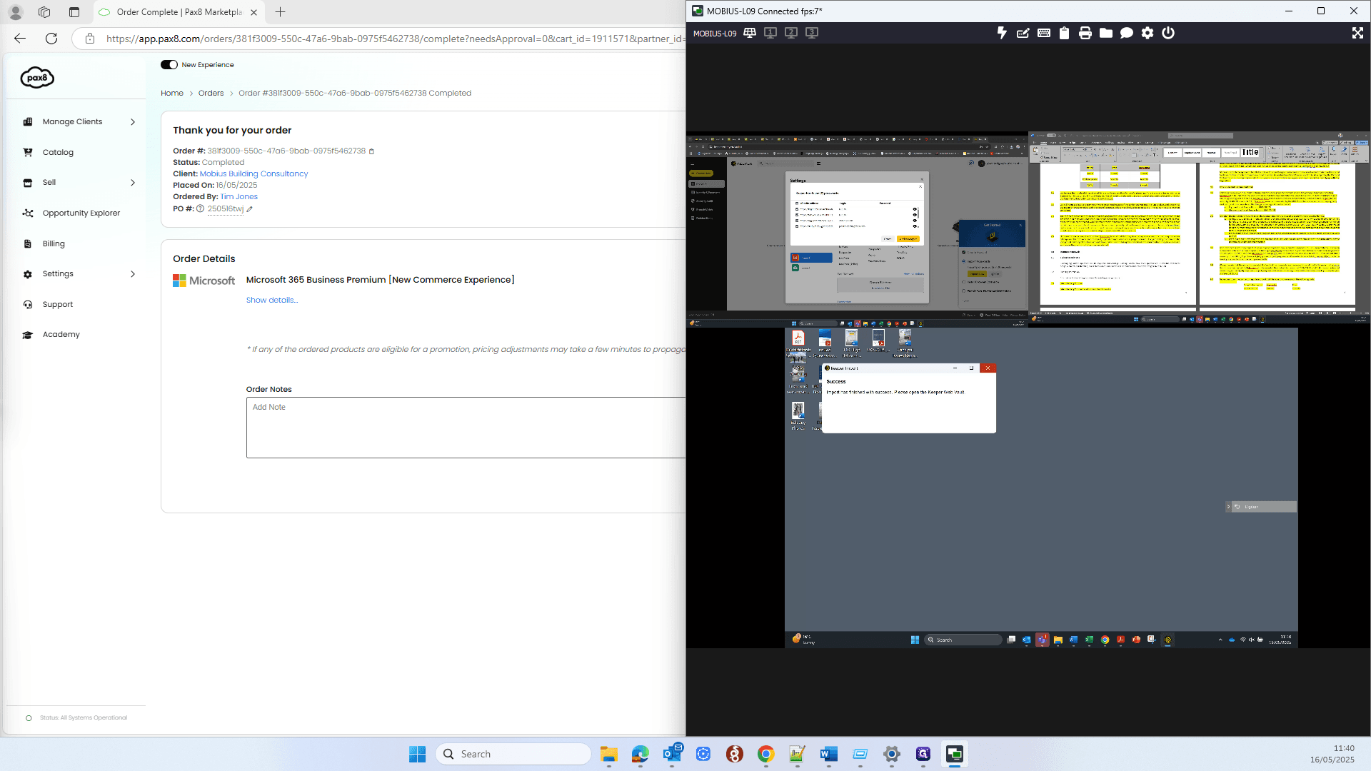The width and height of the screenshot is (1371, 771).
Task: Edit the PO number with pencil icon
Action: pos(250,209)
